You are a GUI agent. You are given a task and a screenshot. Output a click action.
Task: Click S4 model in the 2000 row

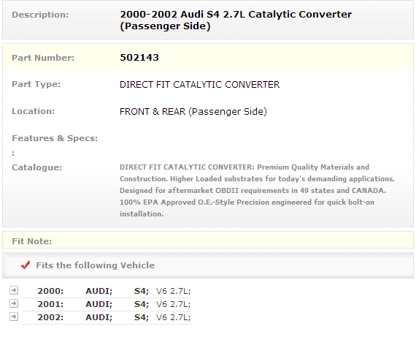coord(142,291)
